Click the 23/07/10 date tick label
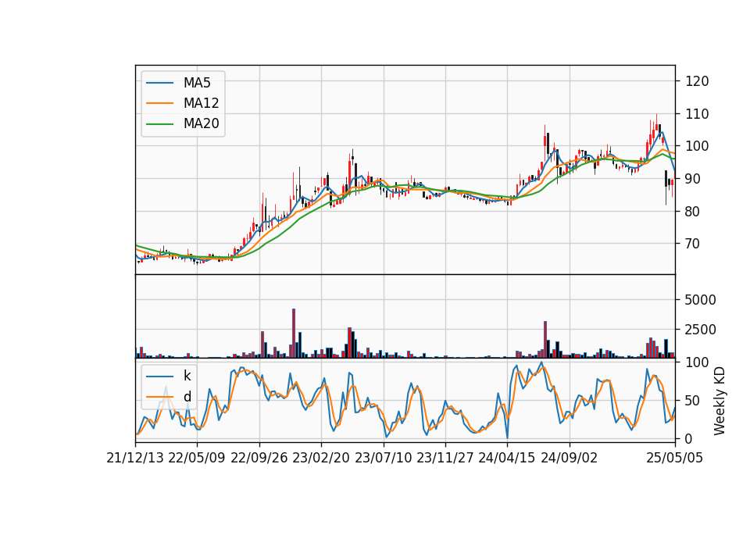750x539 pixels. tap(383, 458)
